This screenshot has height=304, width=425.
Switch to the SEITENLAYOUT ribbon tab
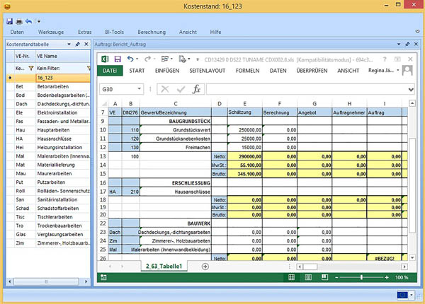tap(208, 71)
